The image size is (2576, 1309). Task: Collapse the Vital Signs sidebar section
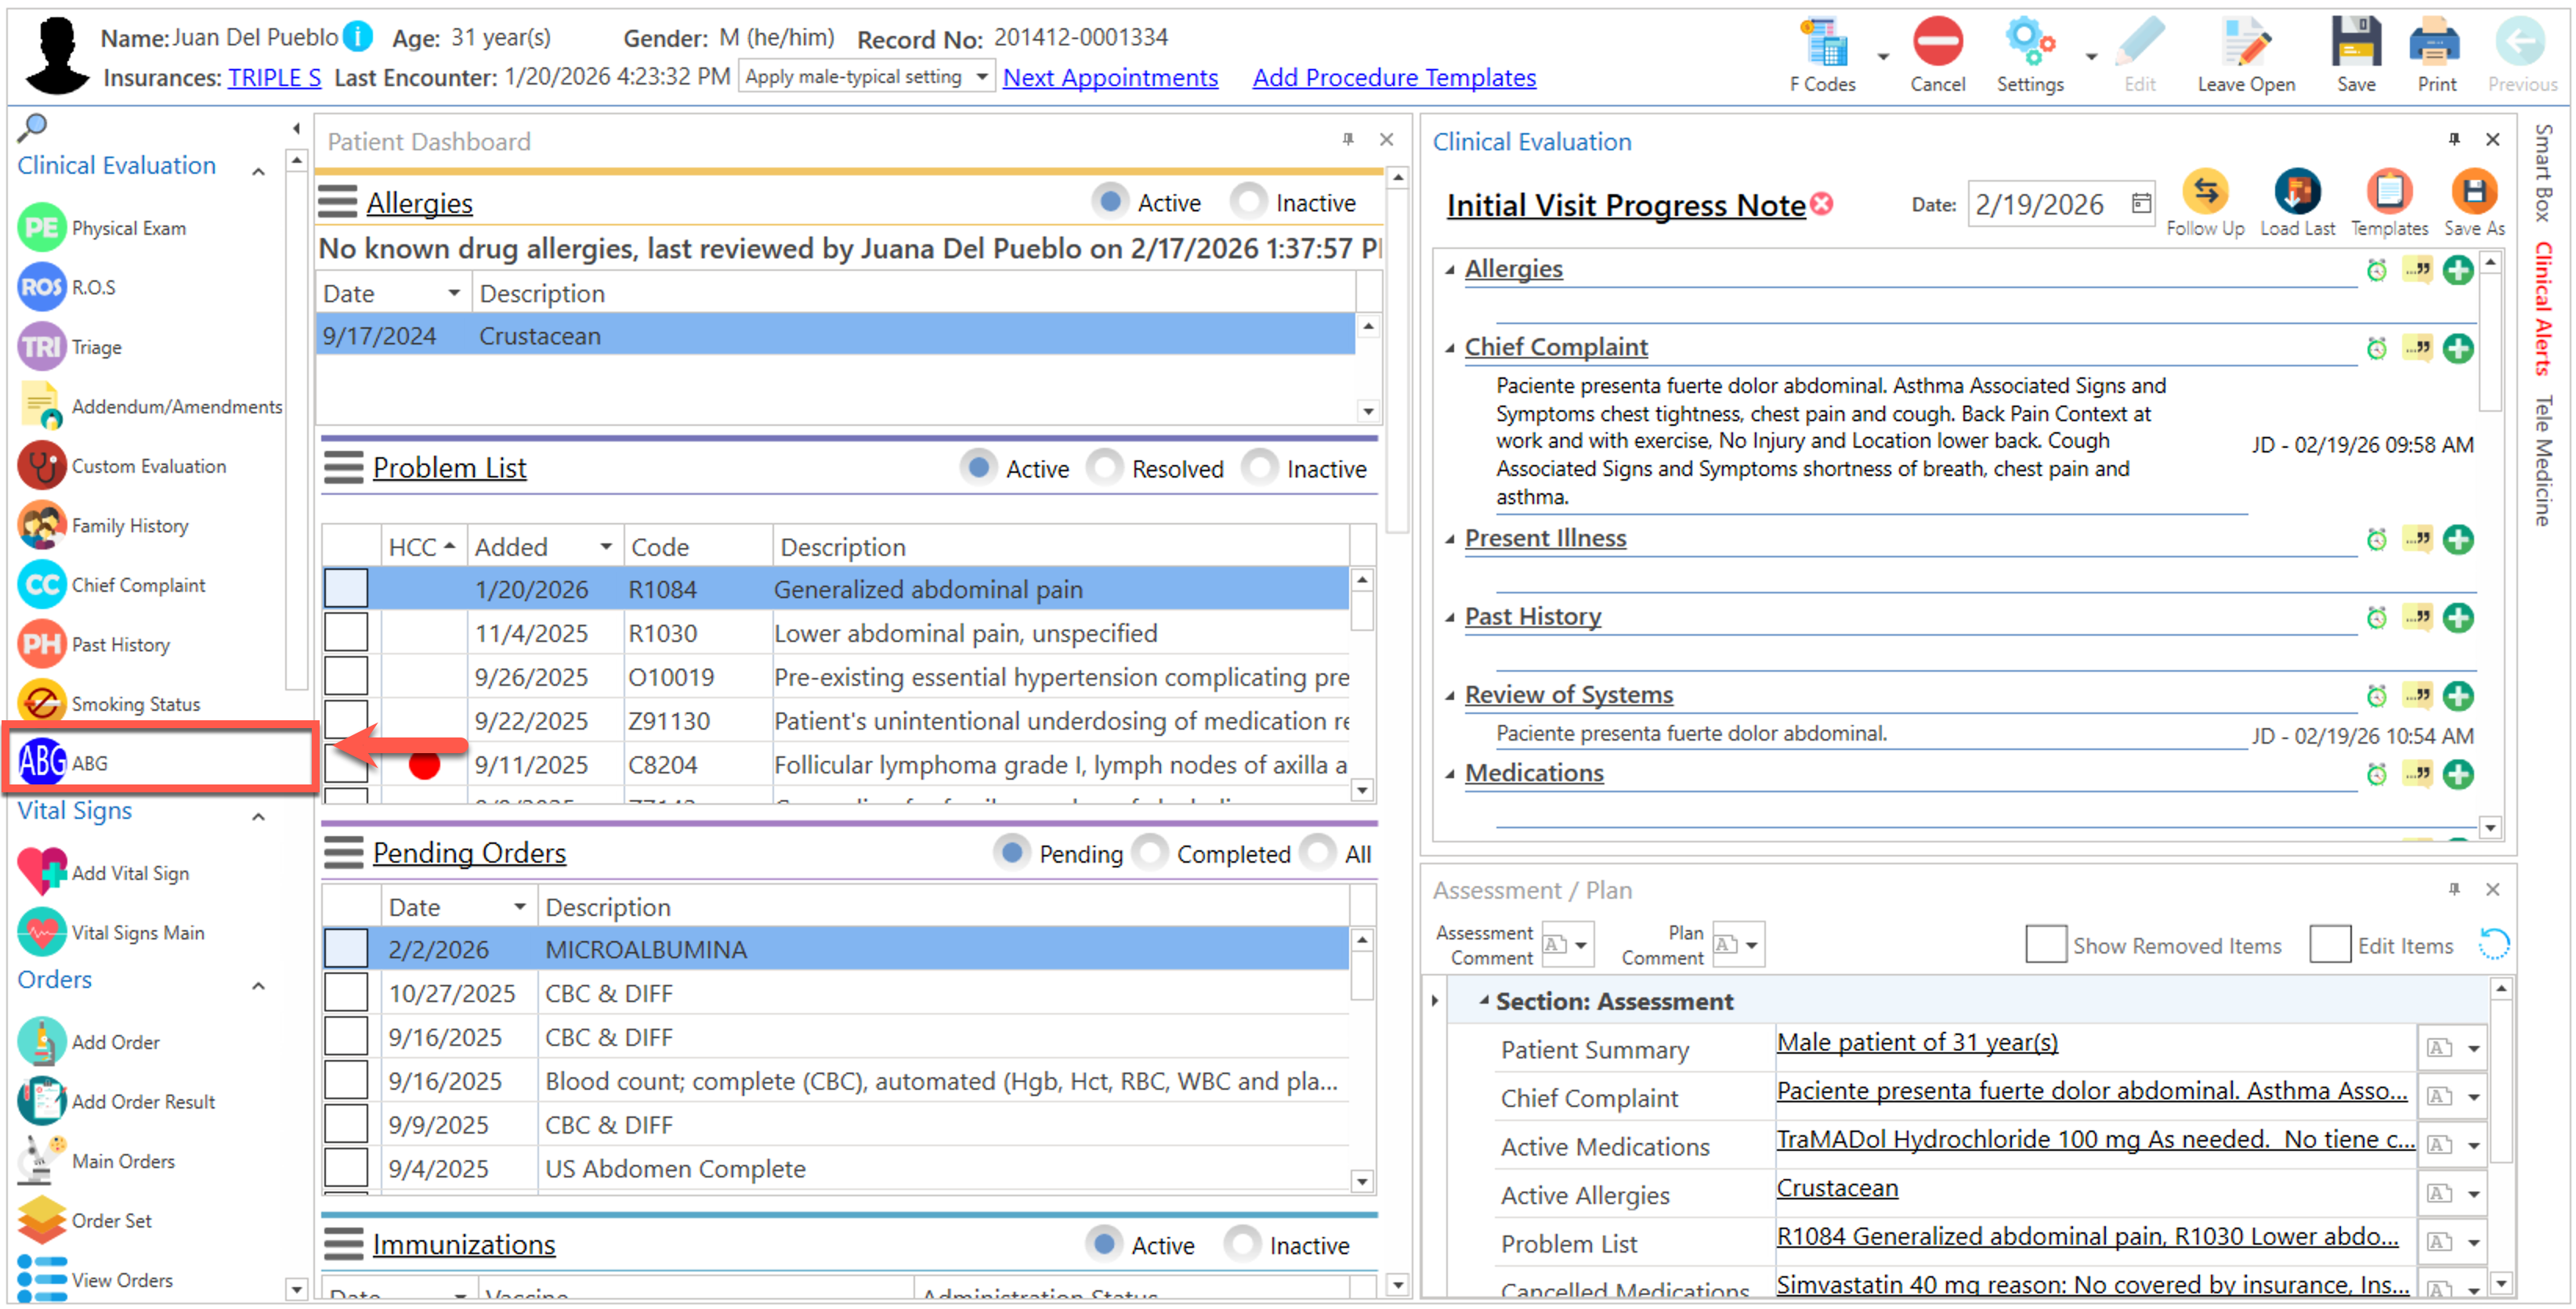[x=258, y=815]
